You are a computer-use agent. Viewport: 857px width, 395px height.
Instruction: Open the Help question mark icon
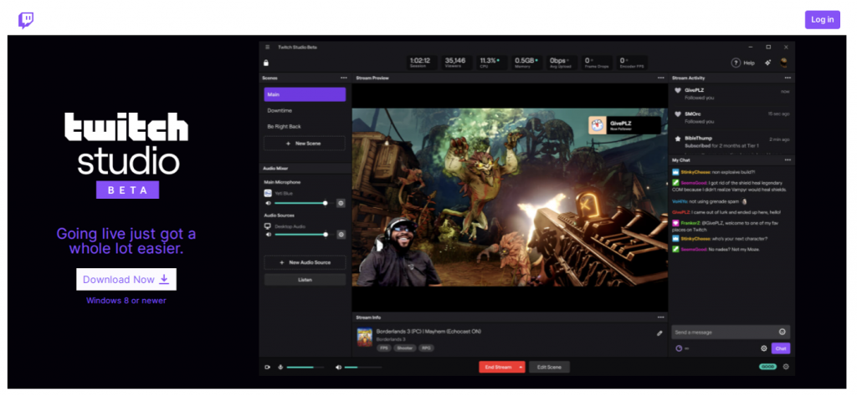(736, 63)
